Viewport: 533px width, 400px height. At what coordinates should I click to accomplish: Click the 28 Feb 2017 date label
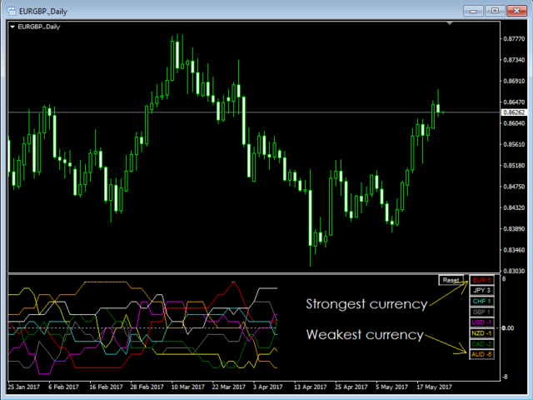(x=147, y=387)
